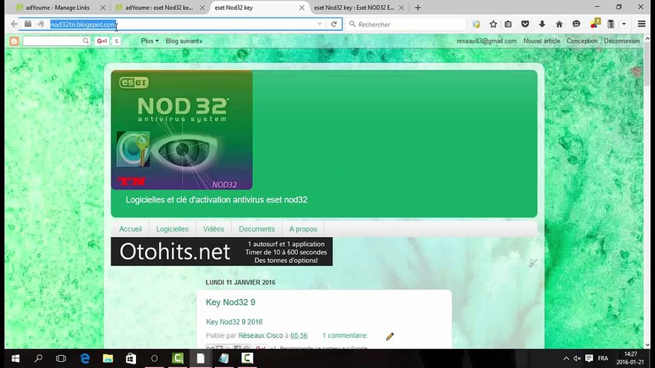Click the 1 commentaire link
Viewport: 655px width, 368px height.
pos(345,336)
